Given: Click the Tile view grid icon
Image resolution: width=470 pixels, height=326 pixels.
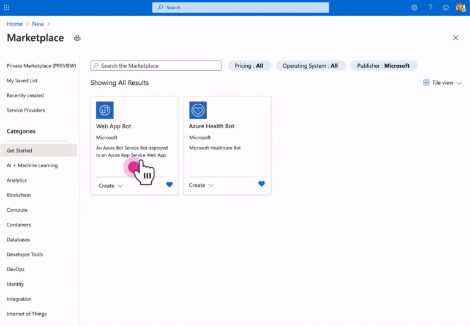Looking at the screenshot, I should pos(426,82).
